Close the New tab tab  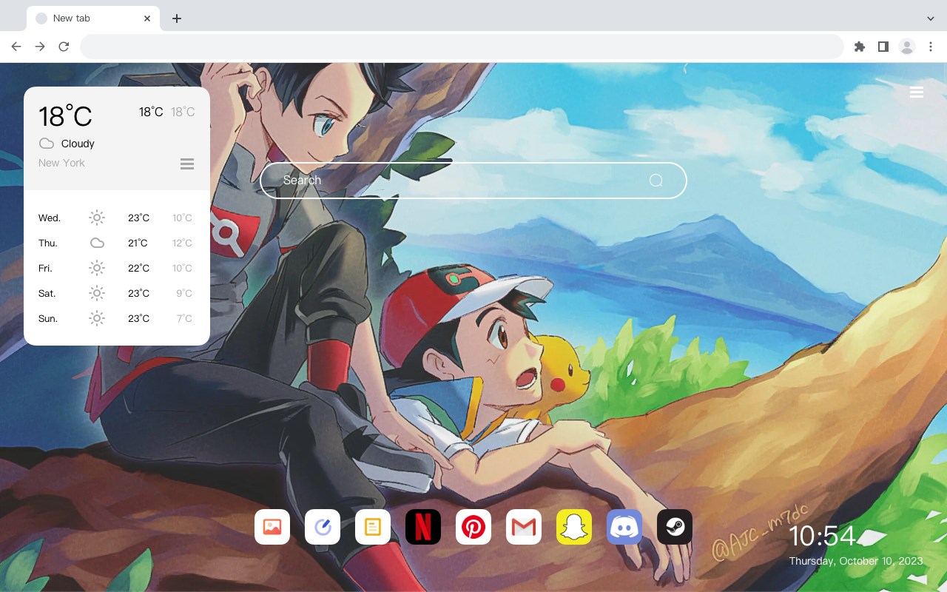coord(148,18)
